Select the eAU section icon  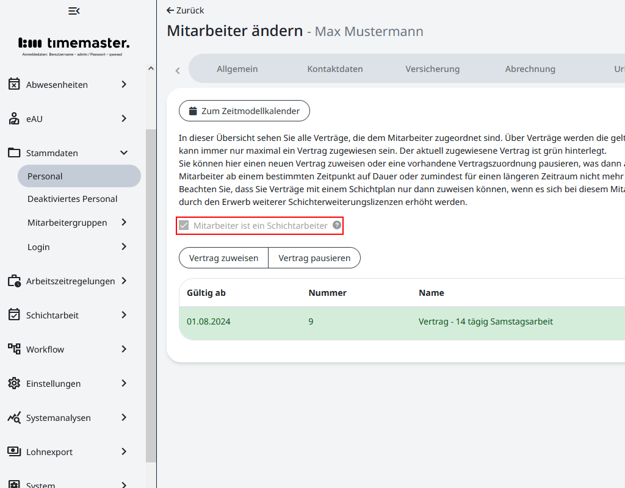pyautogui.click(x=13, y=118)
